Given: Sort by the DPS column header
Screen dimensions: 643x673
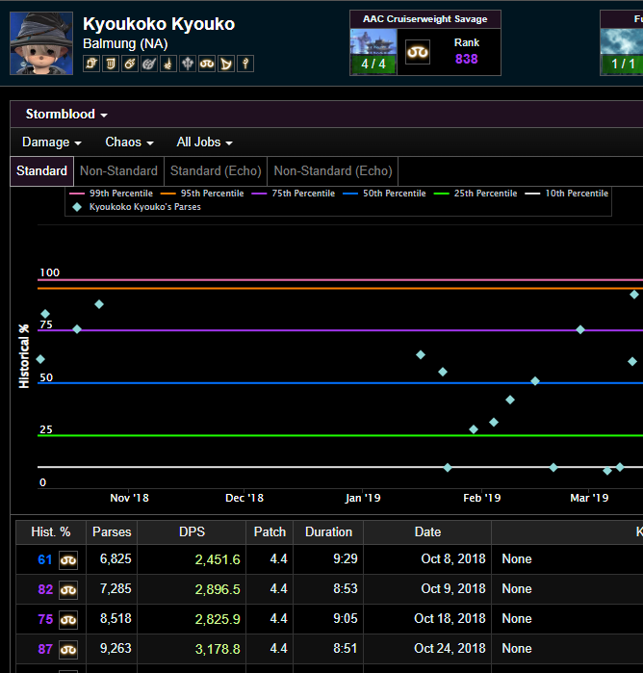Looking at the screenshot, I should click(x=192, y=532).
